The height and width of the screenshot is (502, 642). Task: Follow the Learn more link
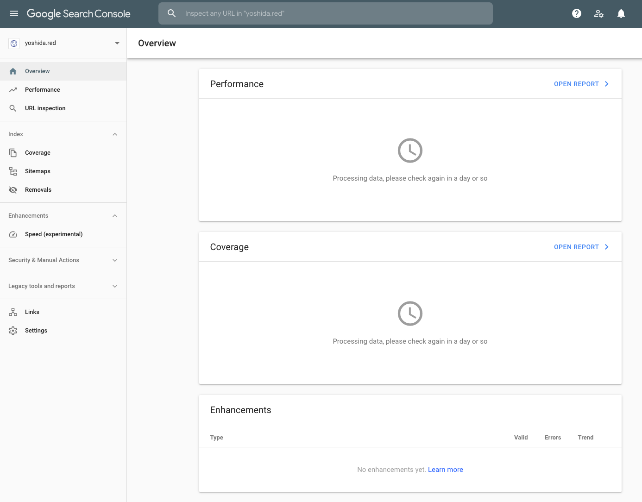coord(446,470)
